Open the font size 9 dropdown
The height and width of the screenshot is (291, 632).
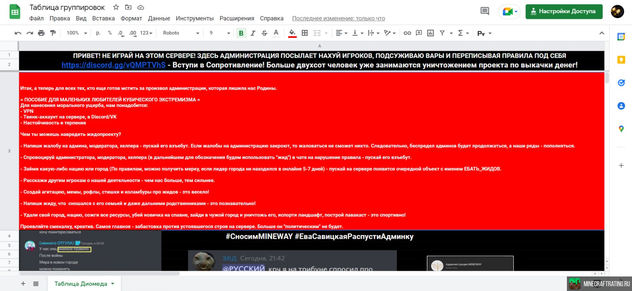point(220,33)
